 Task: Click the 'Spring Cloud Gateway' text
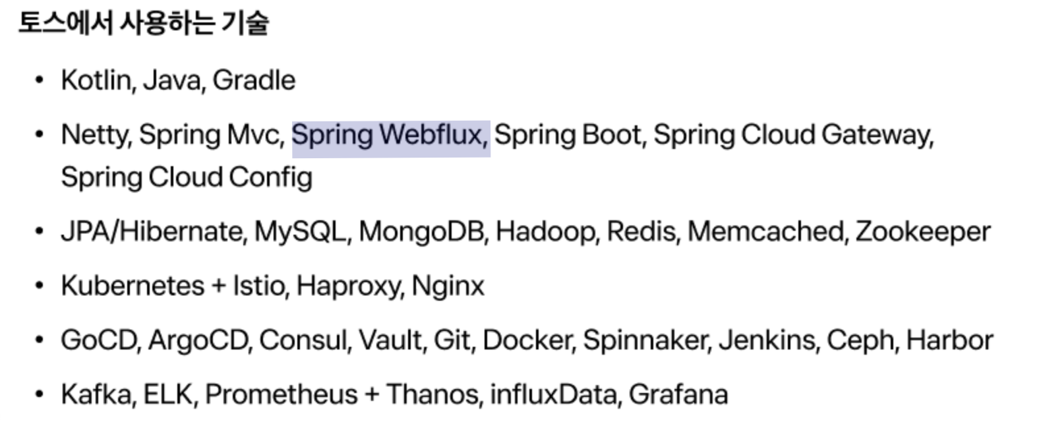792,135
